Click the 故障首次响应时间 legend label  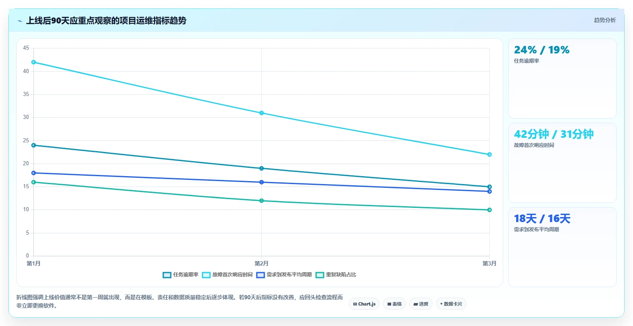pyautogui.click(x=233, y=275)
